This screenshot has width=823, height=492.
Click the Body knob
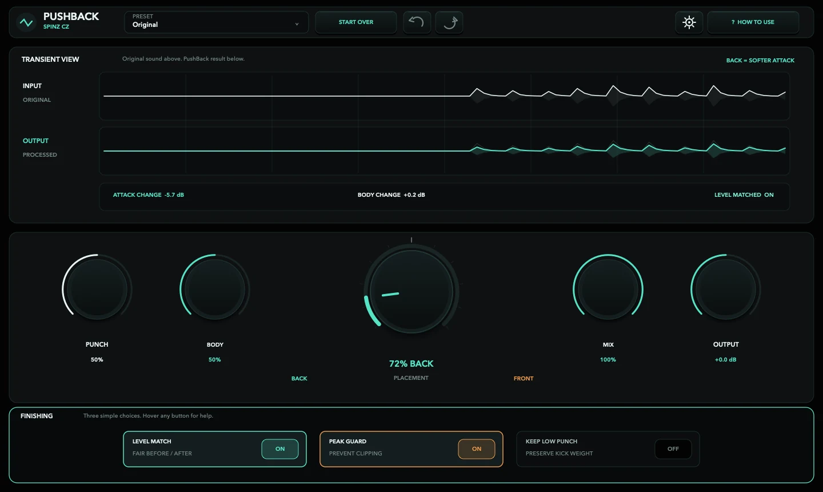pos(215,288)
